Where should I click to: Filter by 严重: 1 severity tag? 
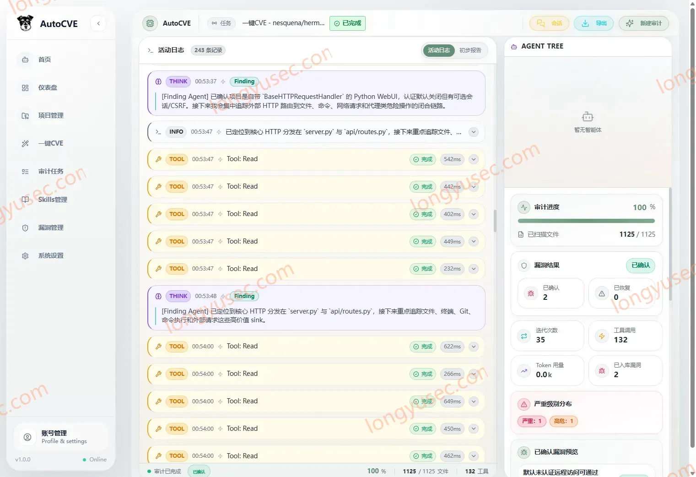(532, 421)
